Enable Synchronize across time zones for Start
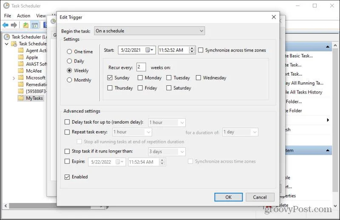This screenshot has height=220, width=340. 201,50
